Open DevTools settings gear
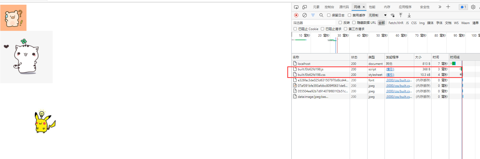The height and width of the screenshot is (159, 480). click(x=473, y=7)
